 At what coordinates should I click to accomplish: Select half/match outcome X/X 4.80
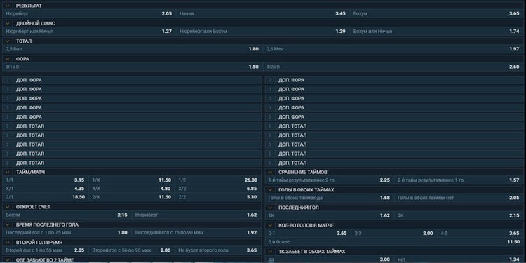coord(132,189)
